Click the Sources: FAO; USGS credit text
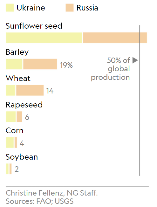The height and width of the screenshot is (207, 157). (x=40, y=201)
